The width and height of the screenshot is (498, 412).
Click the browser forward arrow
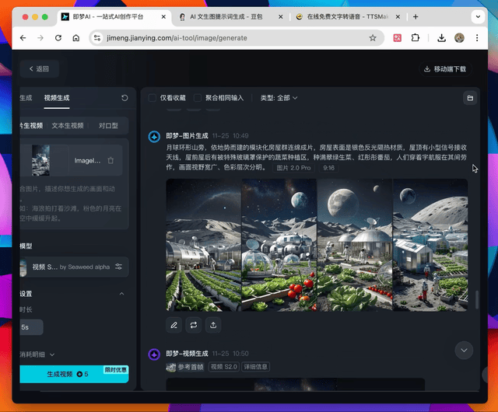[40, 38]
